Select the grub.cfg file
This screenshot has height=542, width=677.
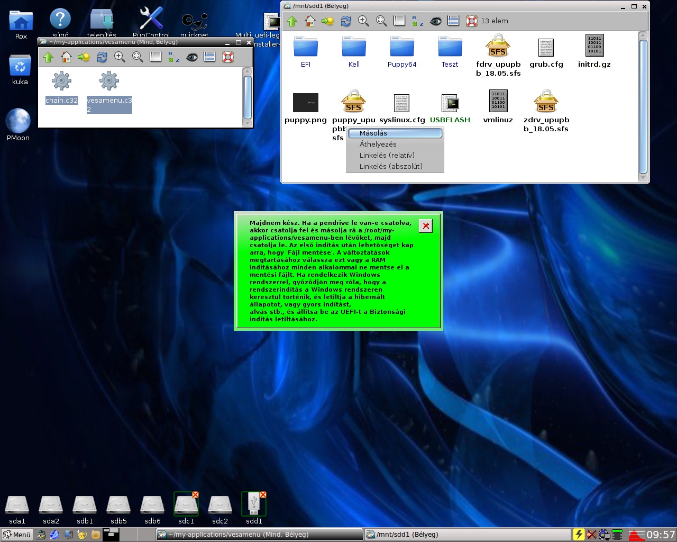pyautogui.click(x=546, y=53)
